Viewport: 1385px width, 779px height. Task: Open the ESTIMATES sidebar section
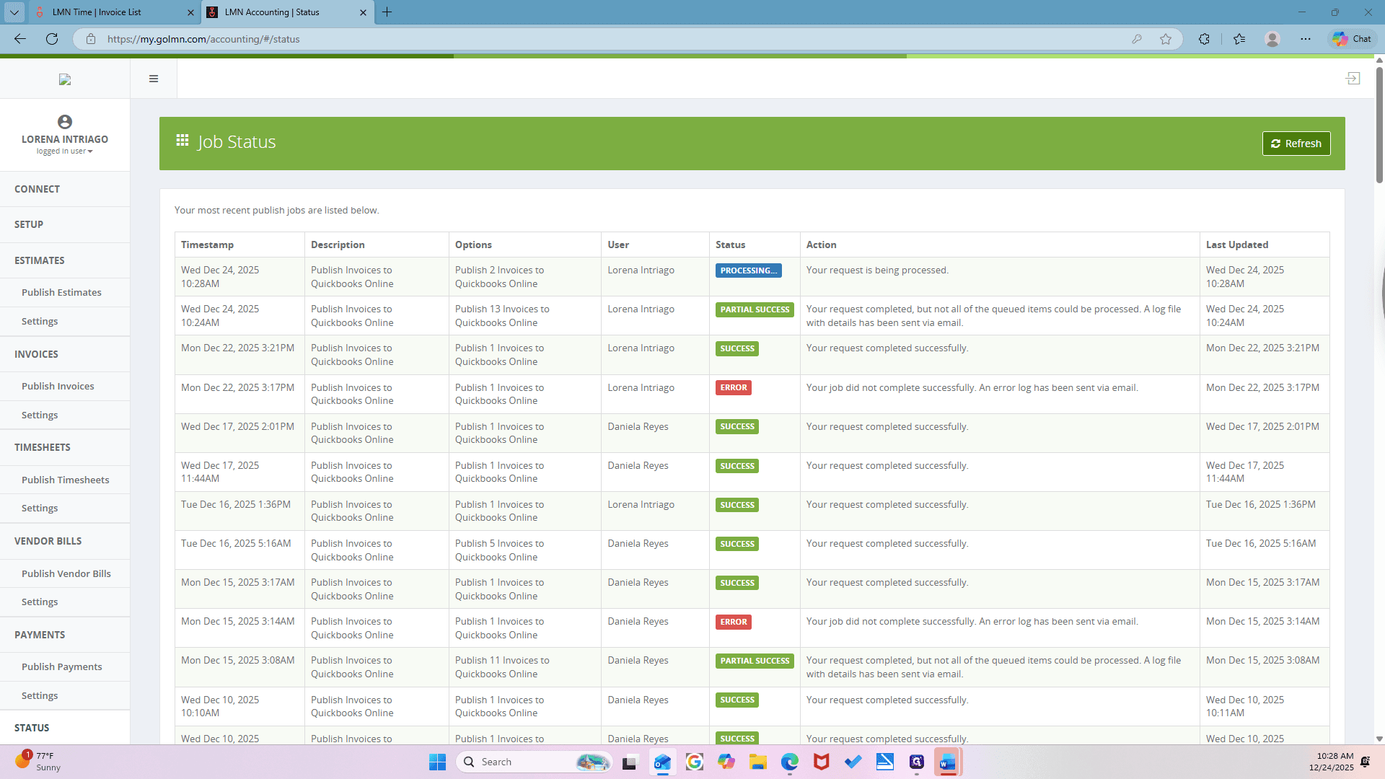click(x=65, y=260)
